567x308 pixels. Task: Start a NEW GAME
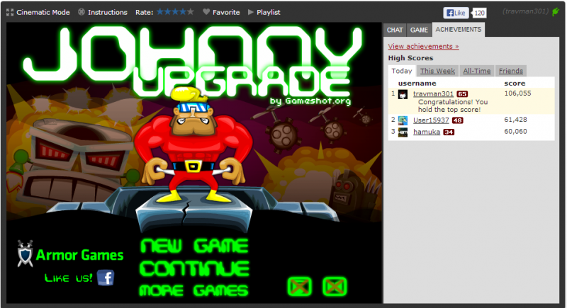[x=194, y=246]
